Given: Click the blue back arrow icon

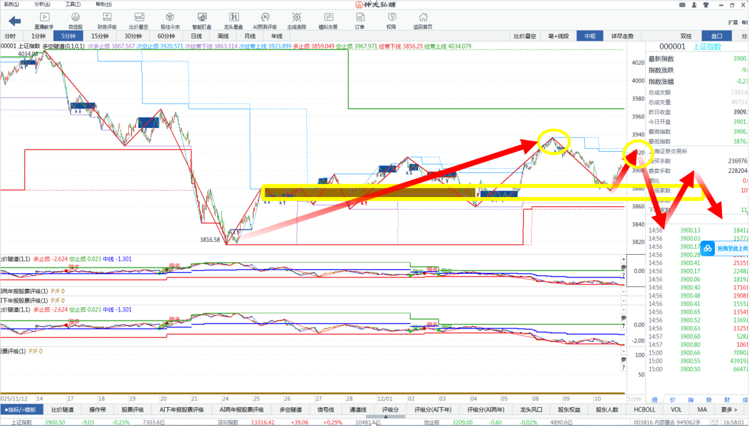Looking at the screenshot, I should click(14, 21).
